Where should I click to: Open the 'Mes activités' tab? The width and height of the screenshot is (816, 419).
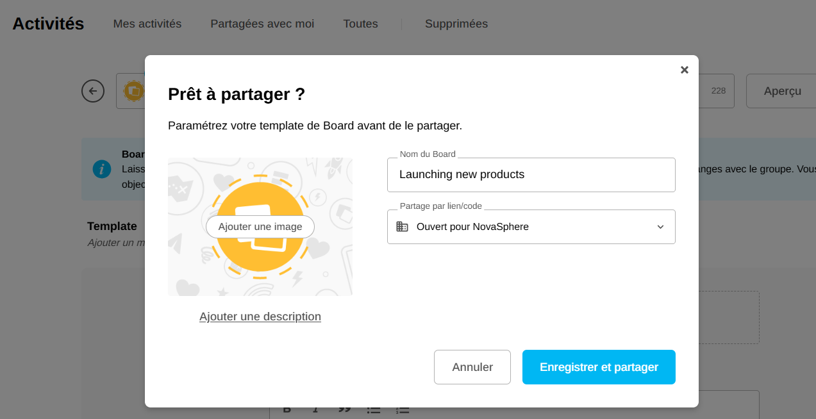pyautogui.click(x=147, y=24)
